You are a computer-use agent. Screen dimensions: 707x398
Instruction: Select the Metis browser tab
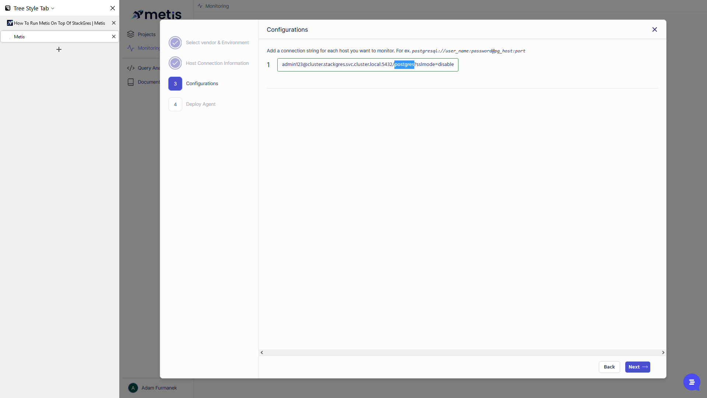59,36
